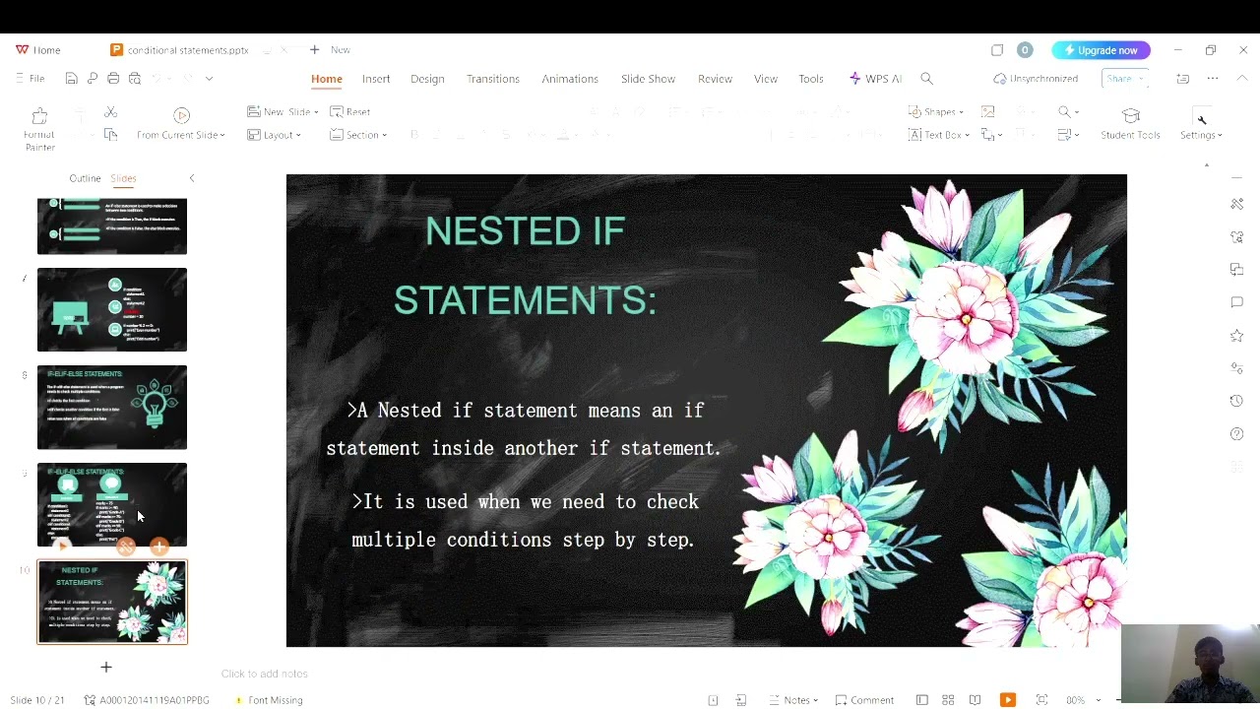The height and width of the screenshot is (709, 1260).
Task: Click the Comment button in status bar
Action: [x=864, y=700]
